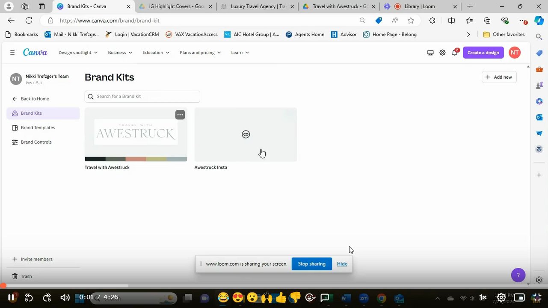
Task: Expand the Learn menu
Action: [240, 53]
